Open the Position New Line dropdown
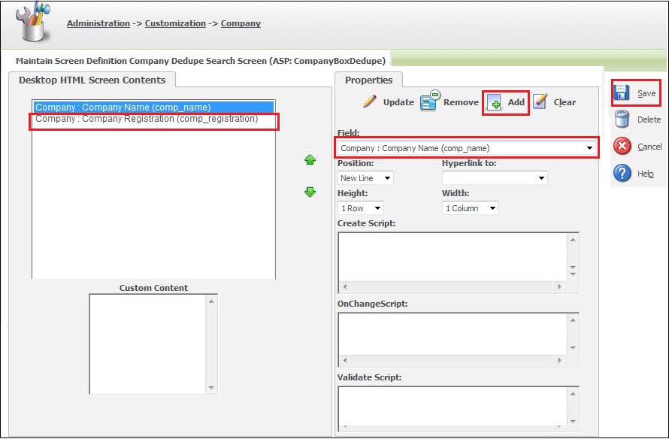Viewport: 669px width, 439px height. 365,178
